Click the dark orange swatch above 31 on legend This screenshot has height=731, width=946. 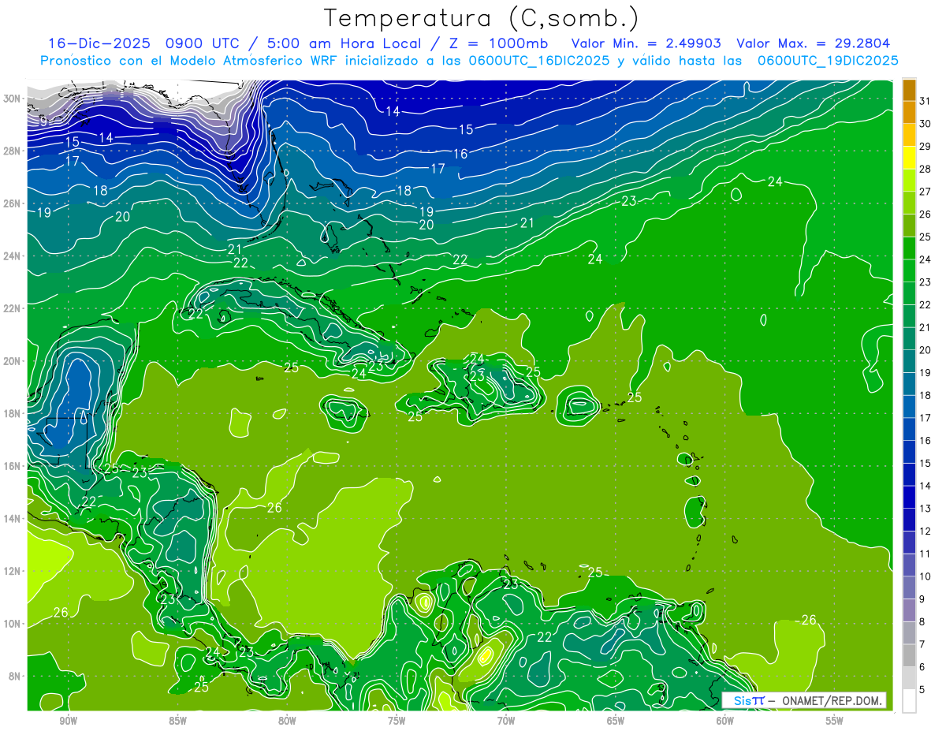[909, 89]
